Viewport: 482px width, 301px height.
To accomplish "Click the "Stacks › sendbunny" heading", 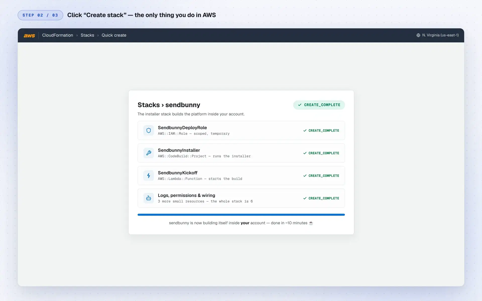I will click(169, 105).
